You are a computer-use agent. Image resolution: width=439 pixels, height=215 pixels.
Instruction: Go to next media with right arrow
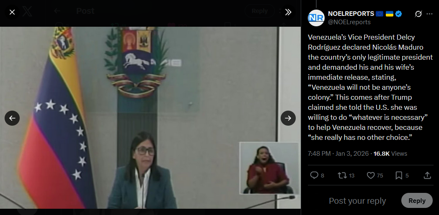(288, 118)
